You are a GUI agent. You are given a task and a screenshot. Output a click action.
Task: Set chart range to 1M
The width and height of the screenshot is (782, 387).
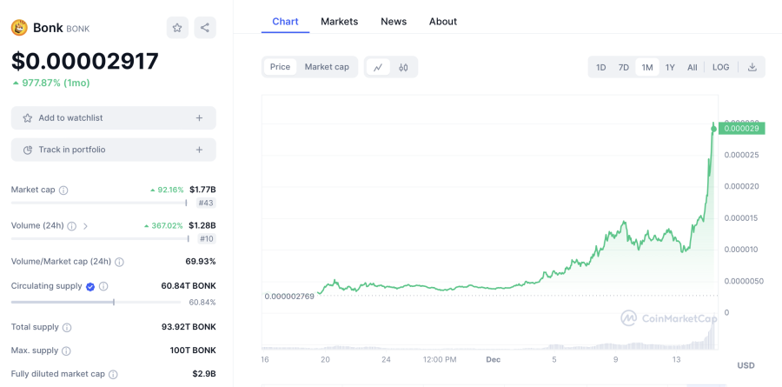[x=646, y=68]
